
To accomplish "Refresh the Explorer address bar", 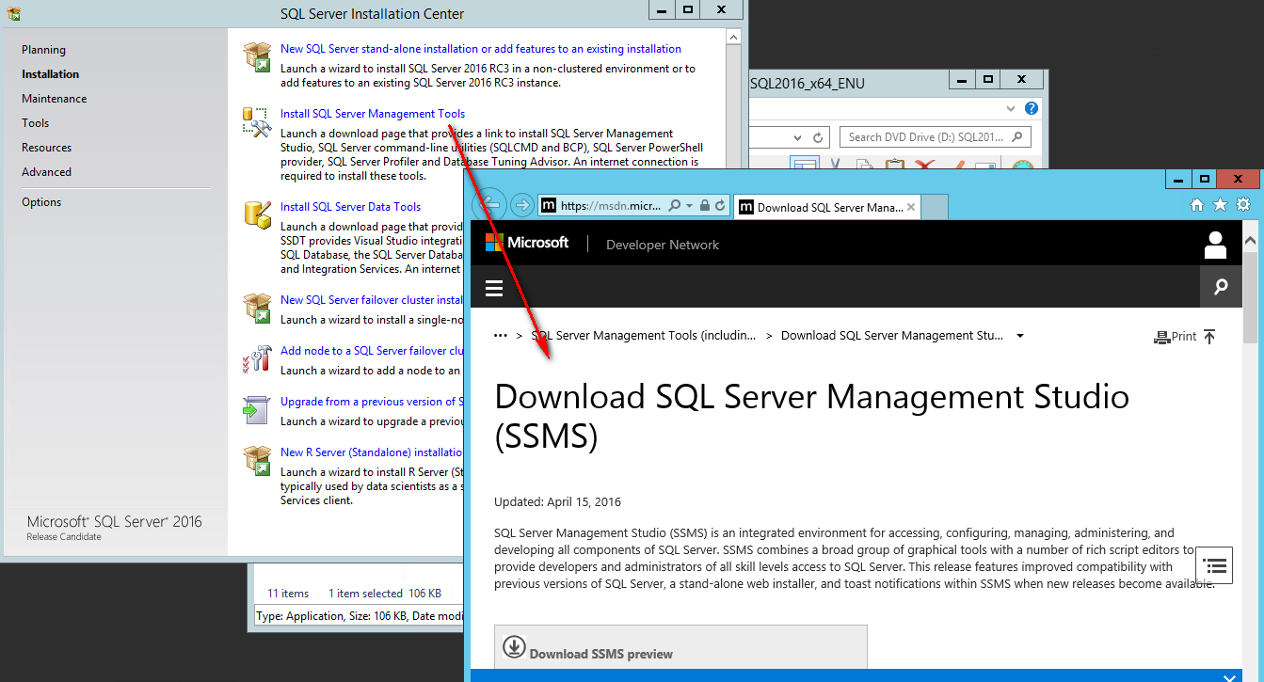I will point(819,137).
